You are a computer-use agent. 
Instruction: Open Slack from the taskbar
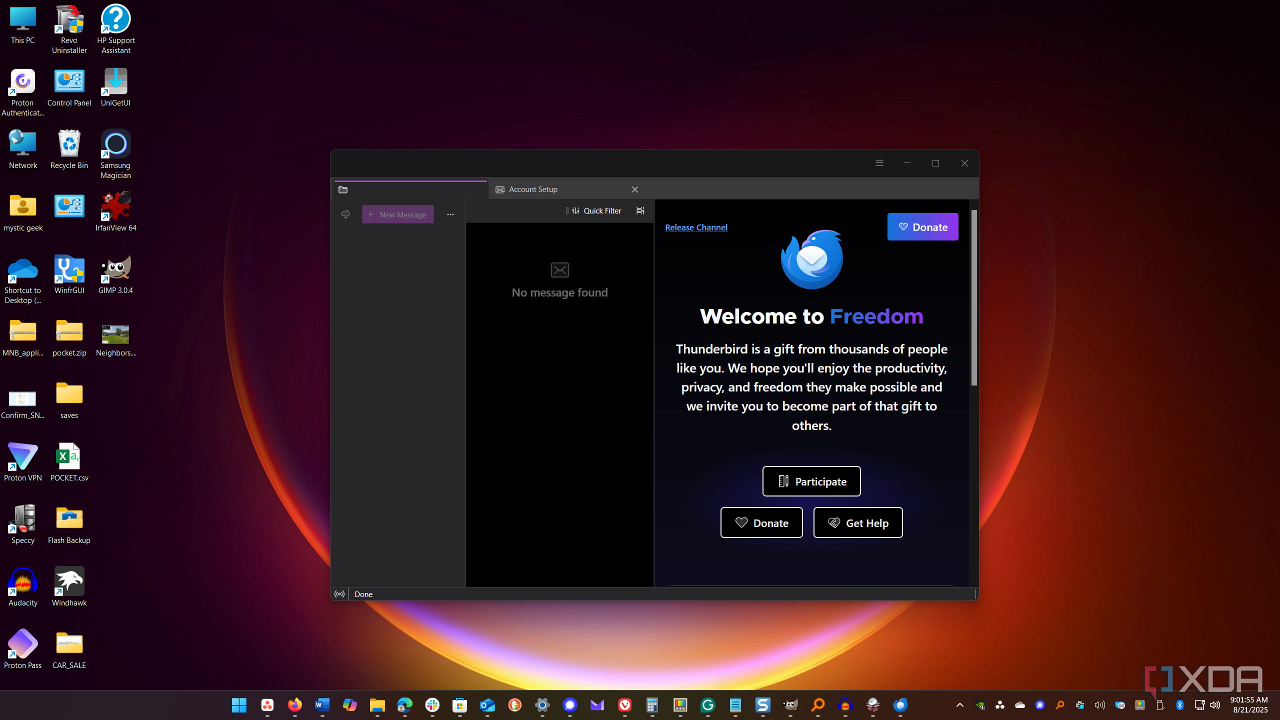(x=432, y=705)
